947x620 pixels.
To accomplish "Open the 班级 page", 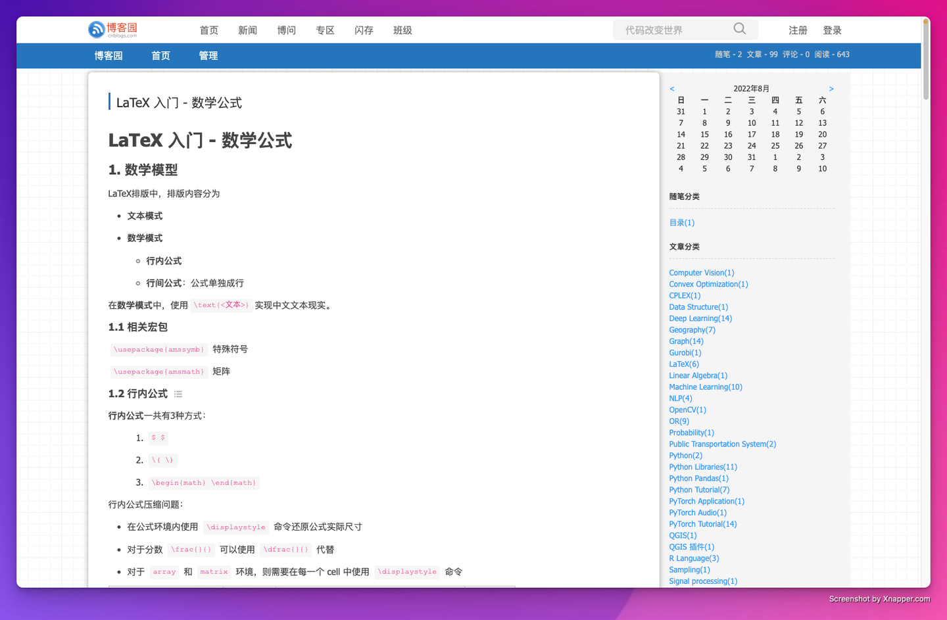I will pyautogui.click(x=402, y=30).
